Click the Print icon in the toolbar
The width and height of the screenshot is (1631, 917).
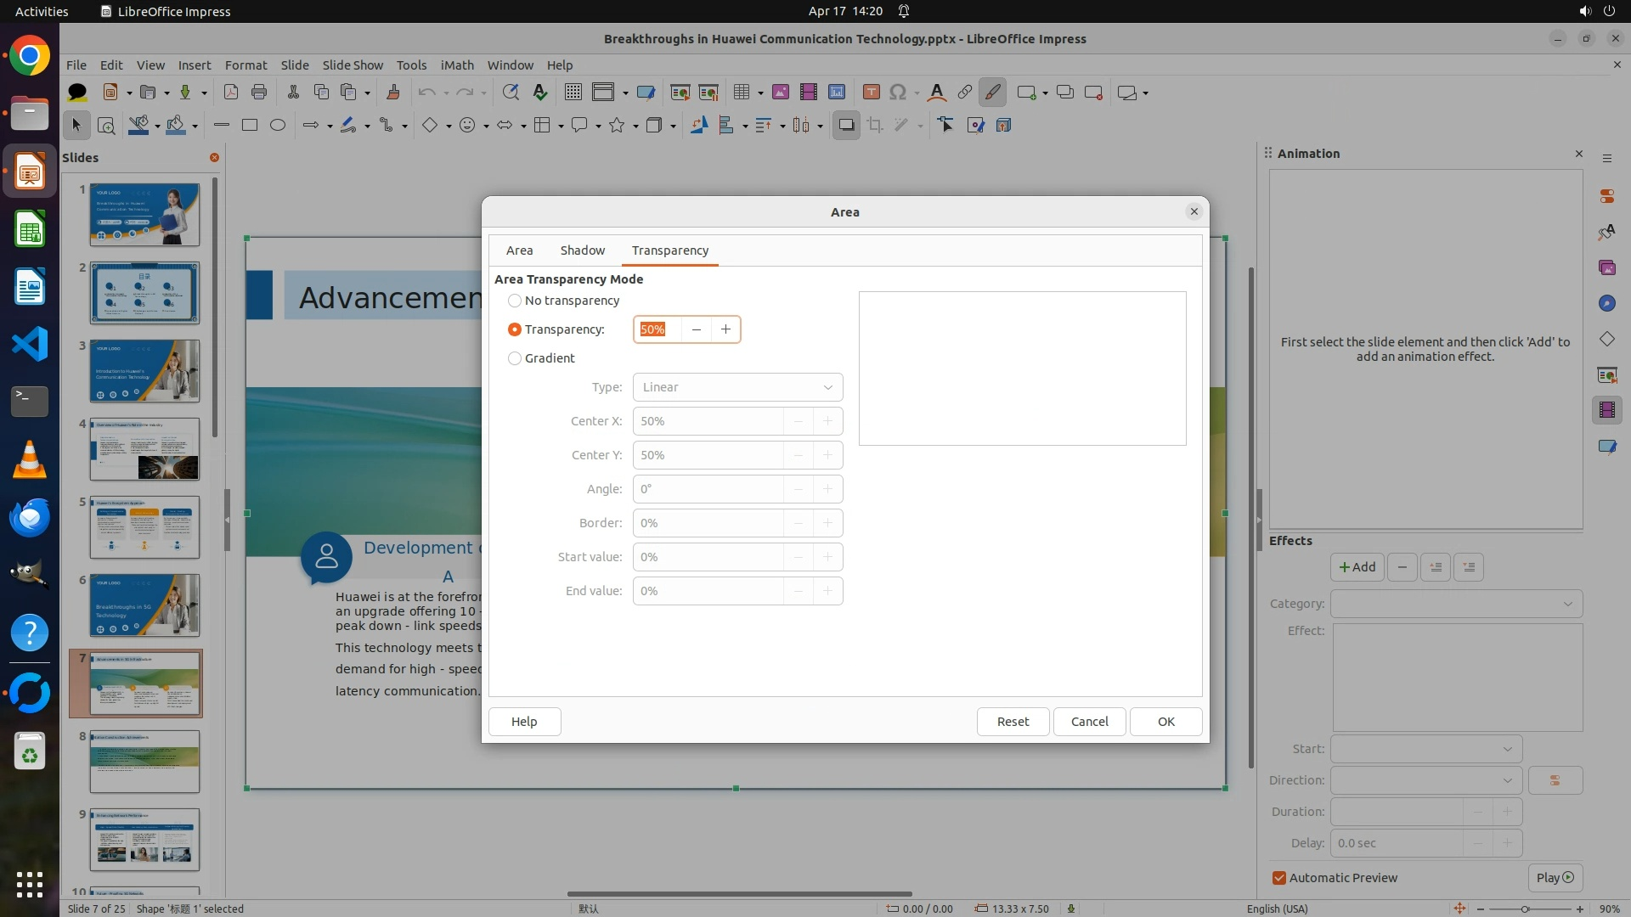tap(259, 93)
